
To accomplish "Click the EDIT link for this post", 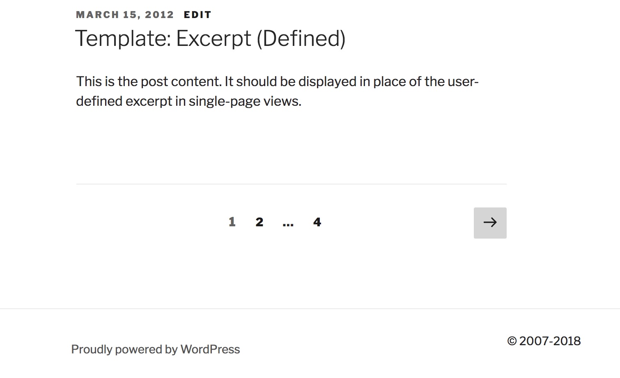I will (x=197, y=15).
